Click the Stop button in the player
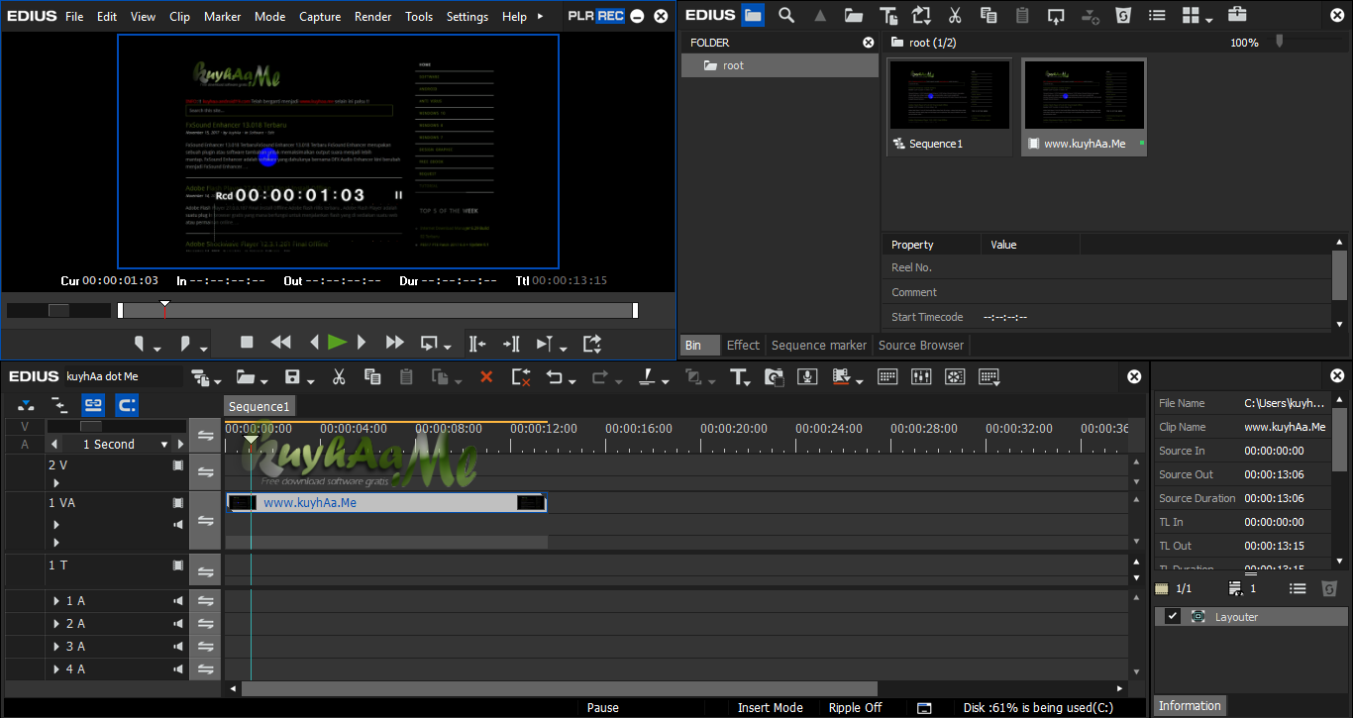 pos(248,343)
